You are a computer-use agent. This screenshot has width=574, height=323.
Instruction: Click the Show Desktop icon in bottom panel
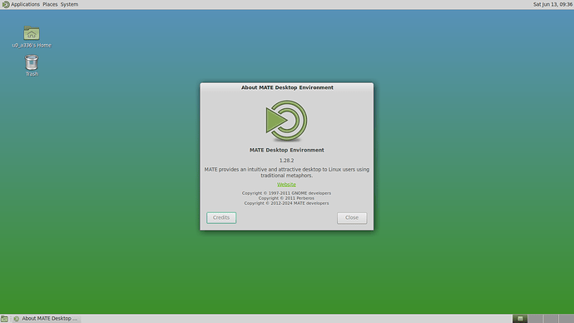[4, 319]
